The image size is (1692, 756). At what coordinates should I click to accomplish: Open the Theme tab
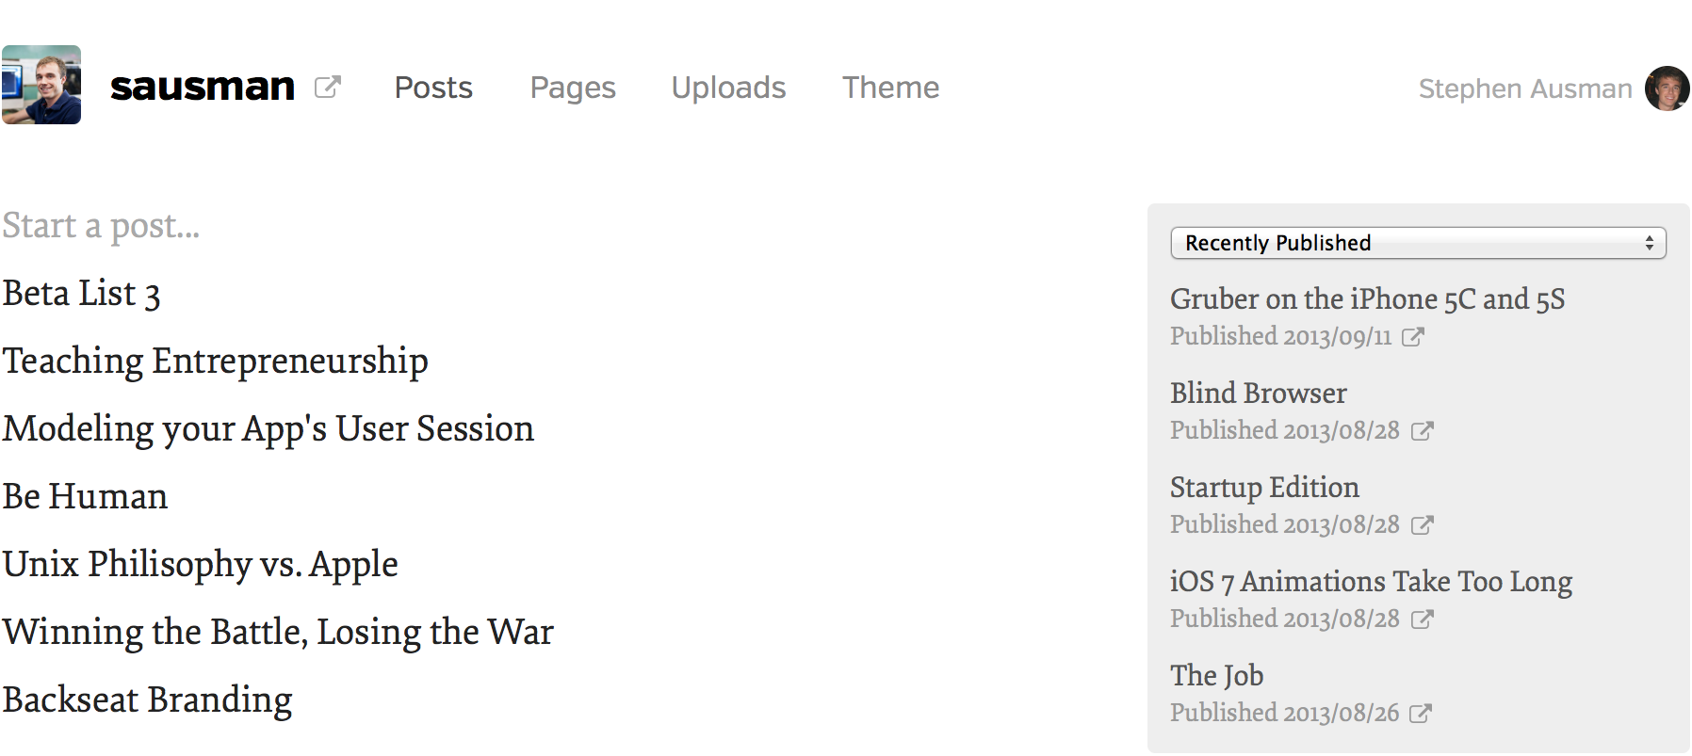click(x=890, y=88)
